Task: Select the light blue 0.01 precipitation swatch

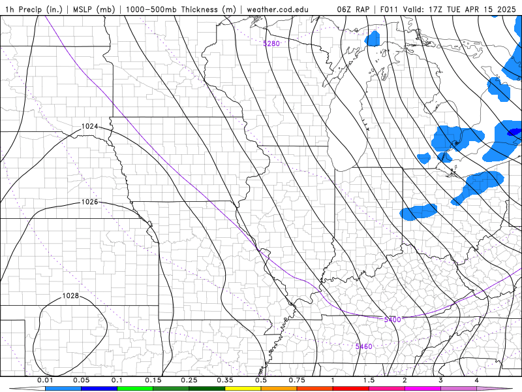Action: point(63,389)
